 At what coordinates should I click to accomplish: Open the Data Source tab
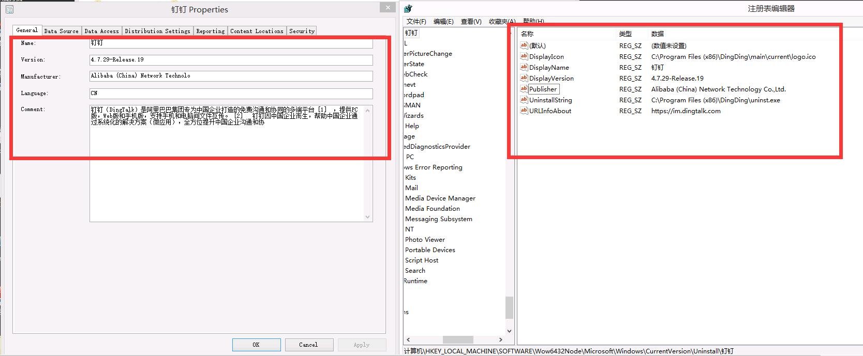pos(61,31)
